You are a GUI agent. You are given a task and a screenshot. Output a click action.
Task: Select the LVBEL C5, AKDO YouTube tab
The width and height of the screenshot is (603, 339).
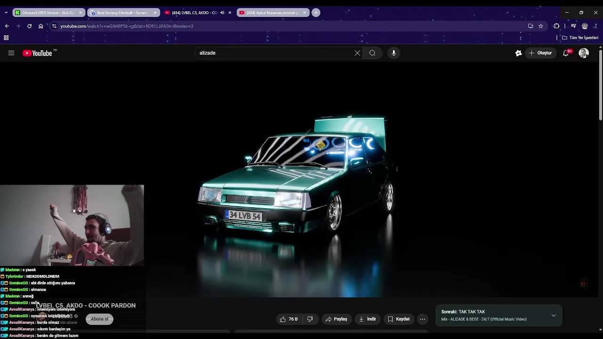194,13
